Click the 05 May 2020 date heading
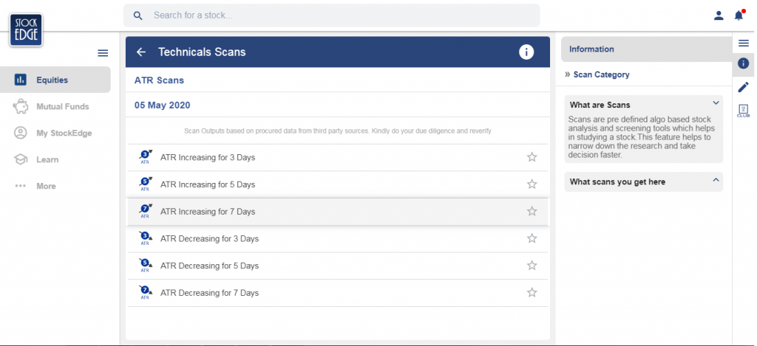 162,105
